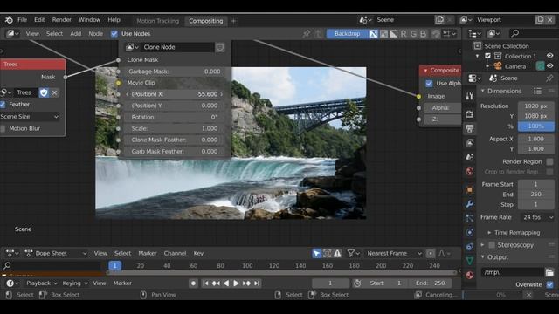Unlink the Trees mask with X icon
Viewport: 559px width, 314px height.
point(54,92)
